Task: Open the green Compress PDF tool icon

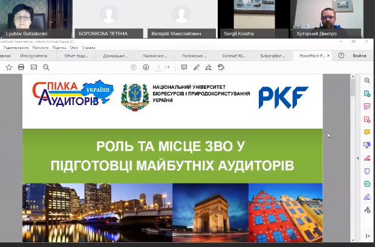Action: 367,184
